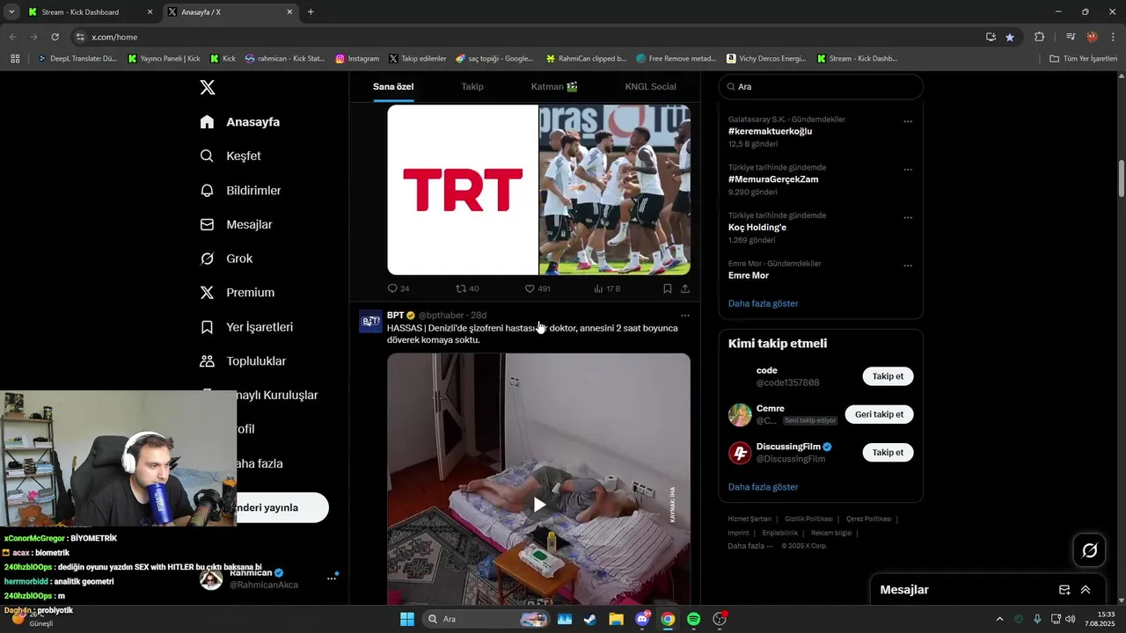Open Windows Start menu
Viewport: 1126px width, 633px height.
(x=407, y=619)
